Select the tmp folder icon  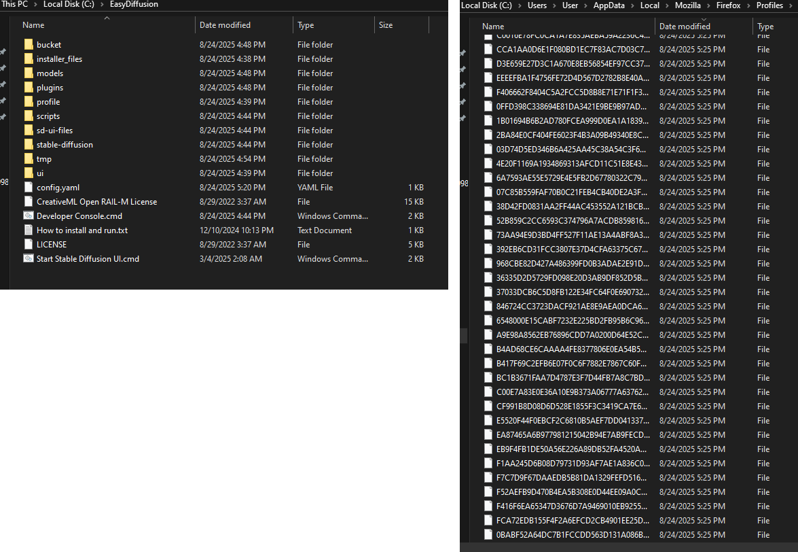(x=29, y=159)
